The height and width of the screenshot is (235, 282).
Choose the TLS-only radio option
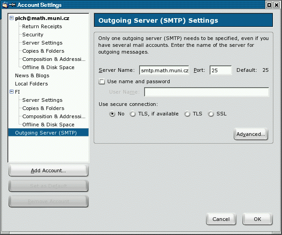187,114
